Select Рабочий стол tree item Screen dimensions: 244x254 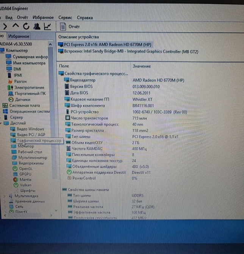tap(30, 152)
